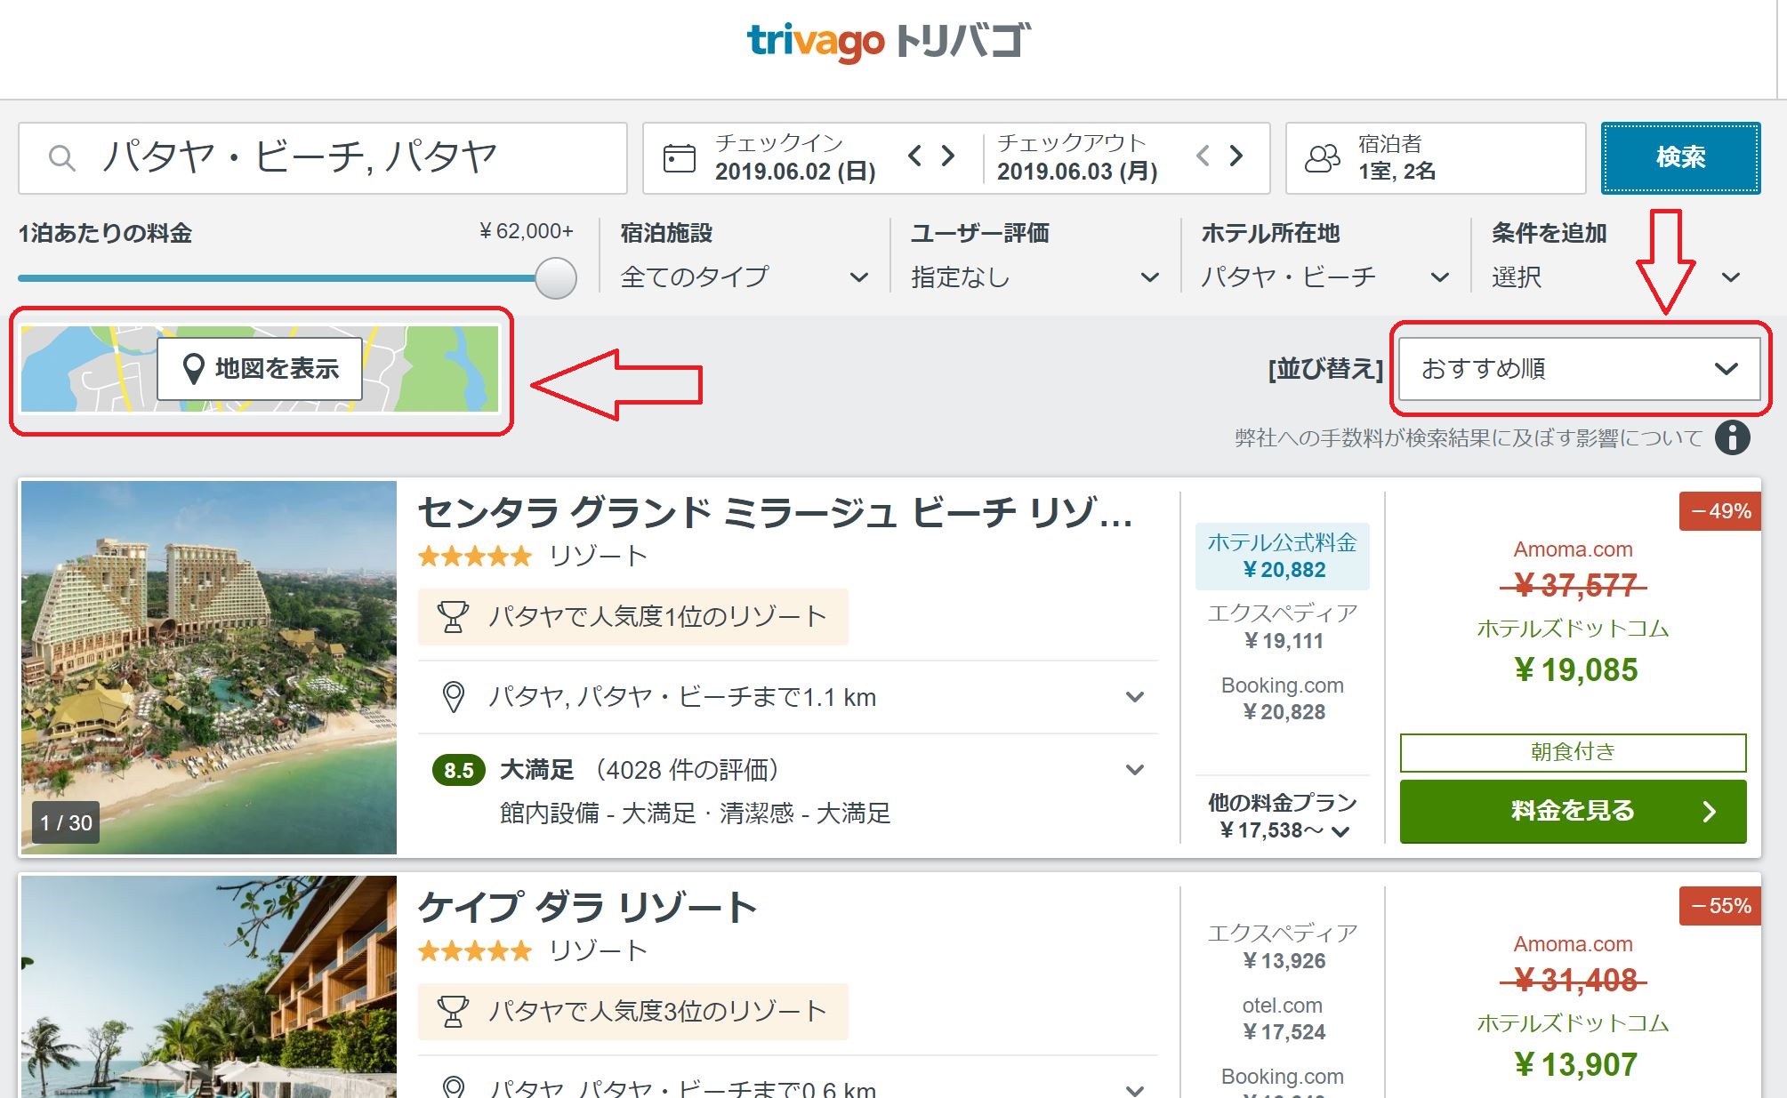Open 条件を追加 選択 dropdown
The height and width of the screenshot is (1098, 1787).
tap(1615, 277)
